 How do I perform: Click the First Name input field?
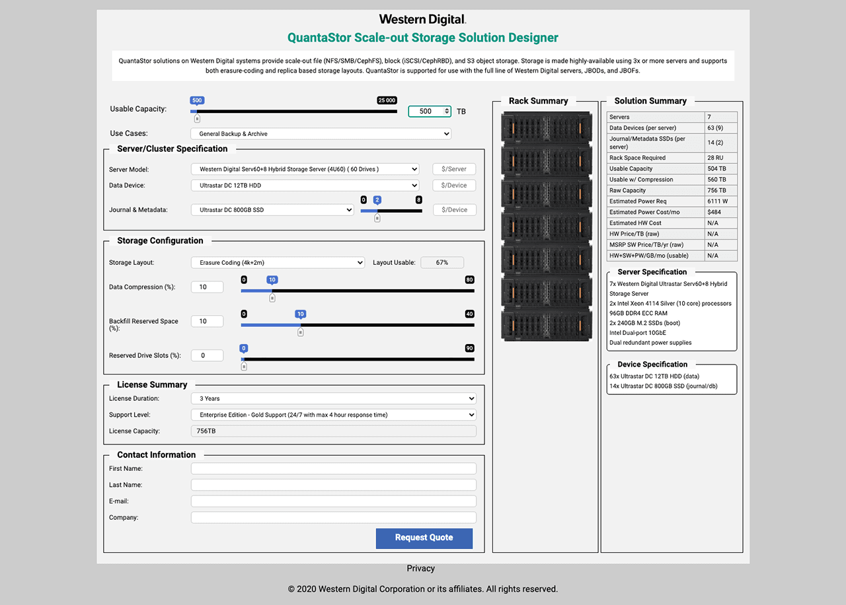pos(333,468)
